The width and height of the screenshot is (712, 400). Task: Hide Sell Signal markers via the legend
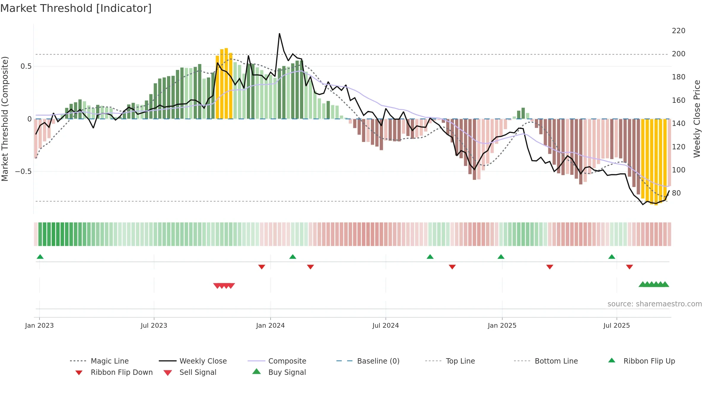pos(190,372)
